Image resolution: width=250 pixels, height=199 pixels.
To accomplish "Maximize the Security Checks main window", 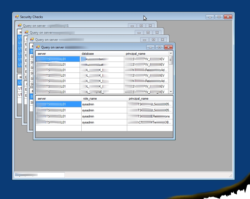I will click(x=219, y=17).
